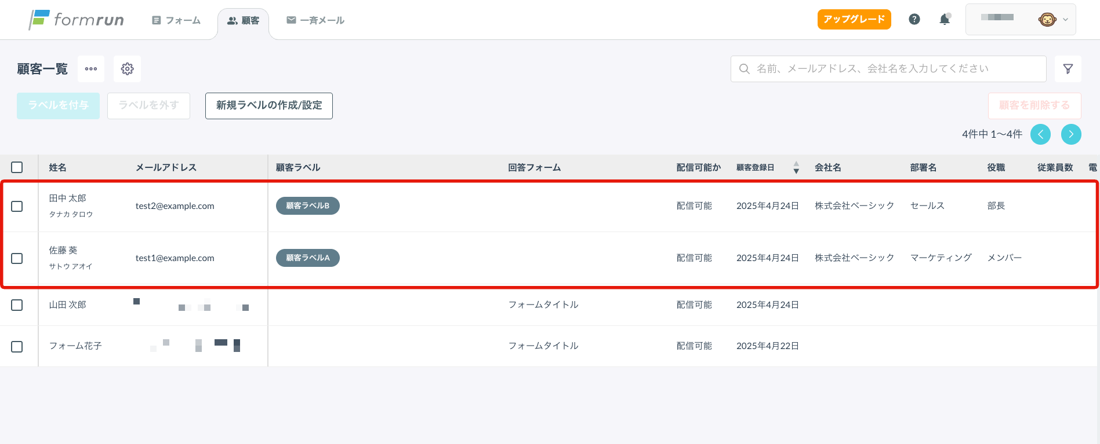Focus the customer search input field

click(x=888, y=69)
